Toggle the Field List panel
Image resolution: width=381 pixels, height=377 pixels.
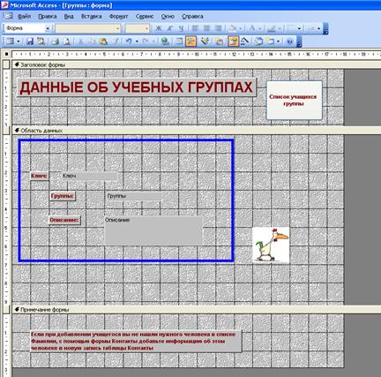tap(179, 41)
